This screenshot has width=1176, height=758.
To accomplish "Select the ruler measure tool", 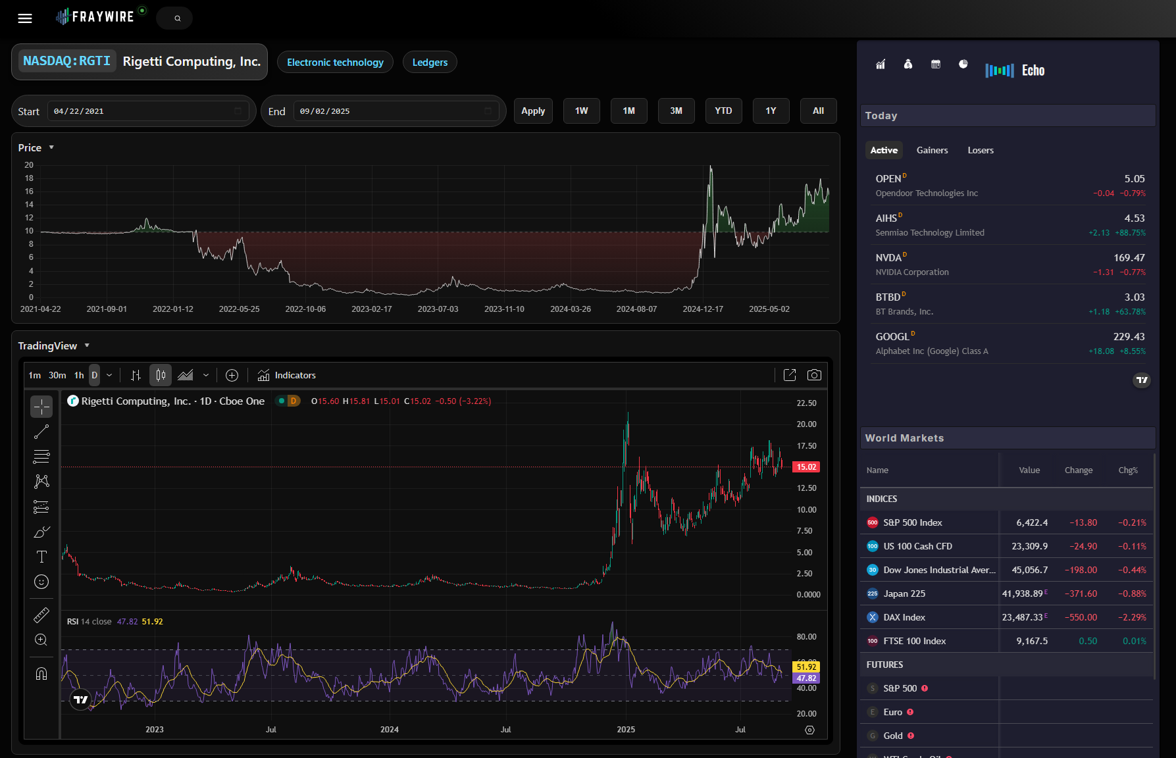I will pyautogui.click(x=41, y=615).
